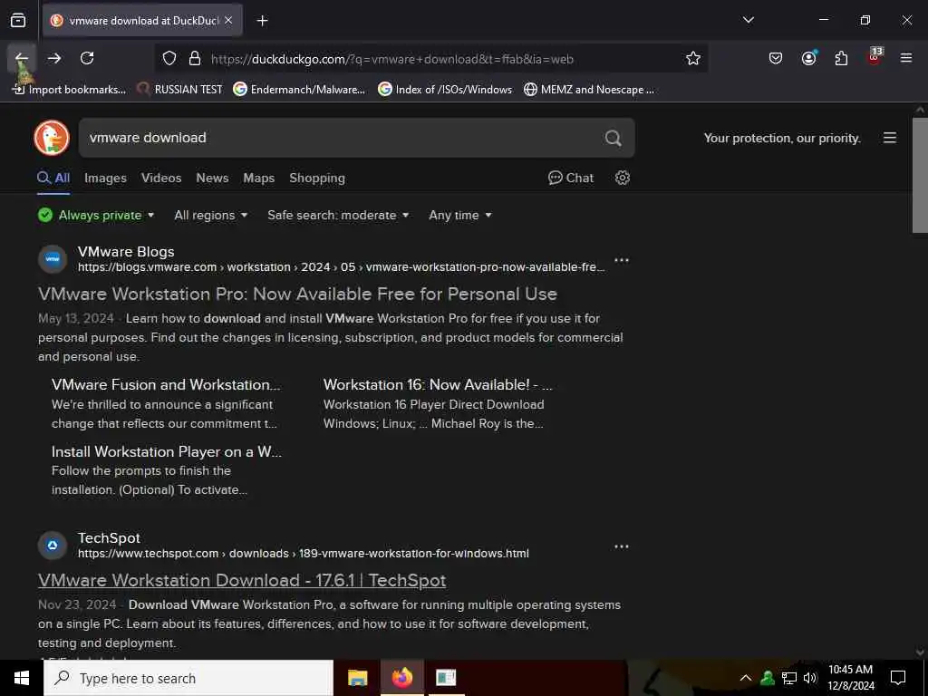Expand the Any time filter dropdown
The width and height of the screenshot is (928, 696).
pyautogui.click(x=459, y=215)
